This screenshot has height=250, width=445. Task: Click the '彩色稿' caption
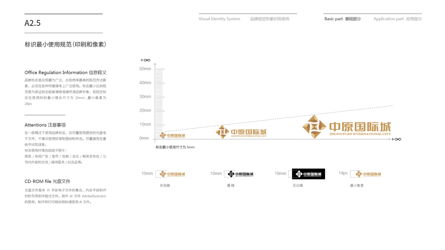(165, 186)
